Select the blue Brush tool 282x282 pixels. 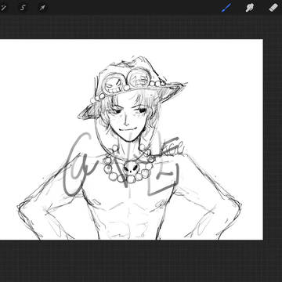click(x=226, y=8)
